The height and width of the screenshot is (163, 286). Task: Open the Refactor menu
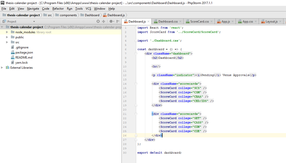(58, 8)
